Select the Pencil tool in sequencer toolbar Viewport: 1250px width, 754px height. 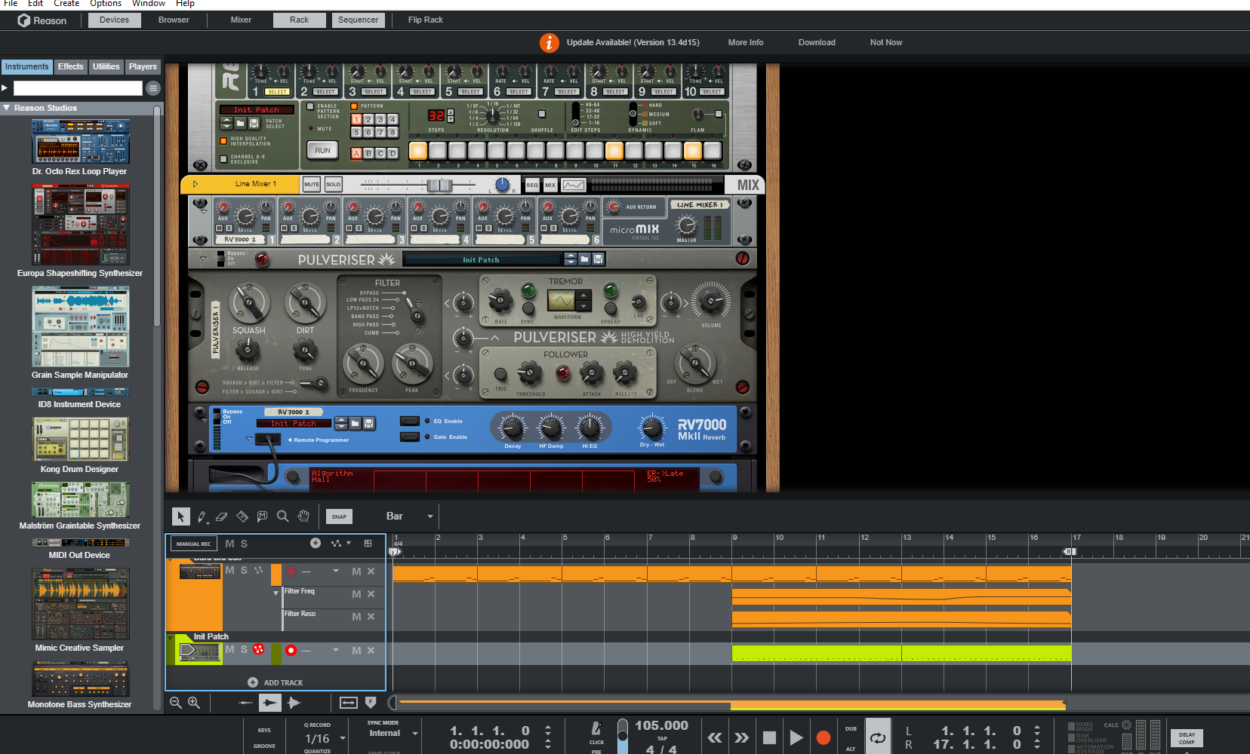pos(202,516)
